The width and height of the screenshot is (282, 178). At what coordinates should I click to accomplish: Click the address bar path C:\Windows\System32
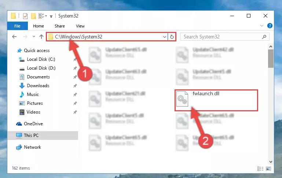pos(78,37)
